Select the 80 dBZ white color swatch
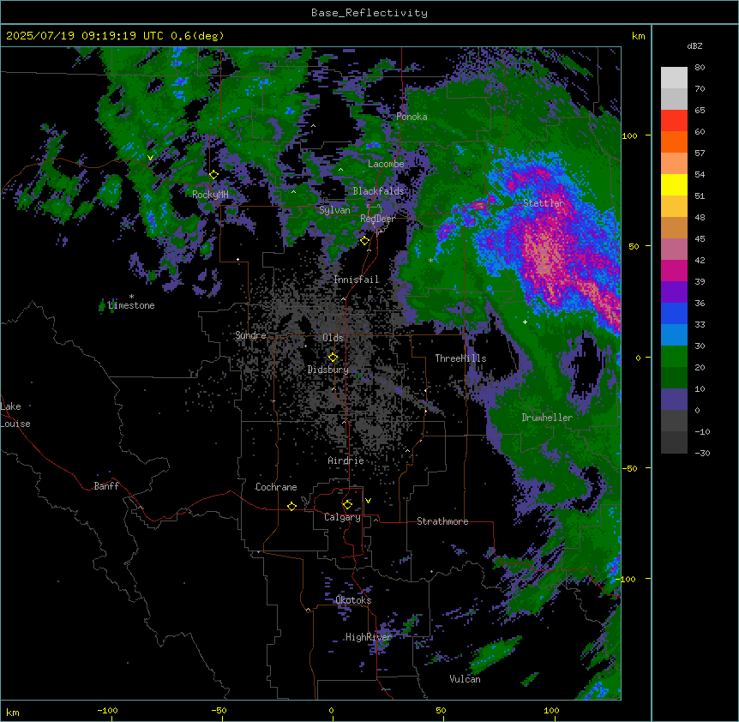Image resolution: width=739 pixels, height=722 pixels. [x=674, y=78]
